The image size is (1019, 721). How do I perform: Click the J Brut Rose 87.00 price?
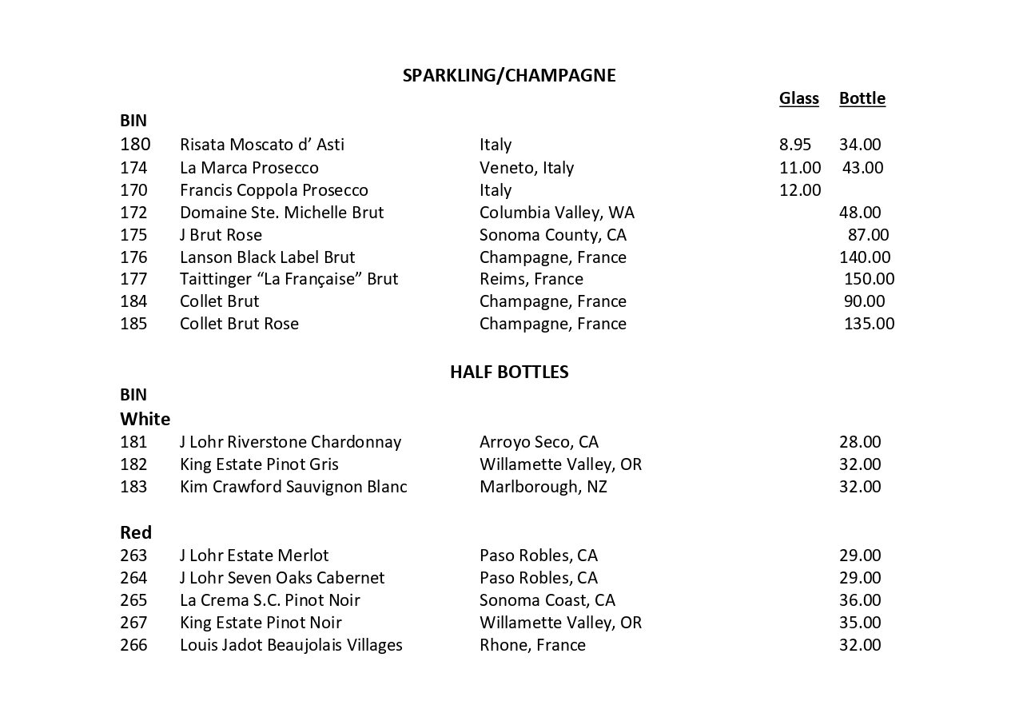(868, 235)
